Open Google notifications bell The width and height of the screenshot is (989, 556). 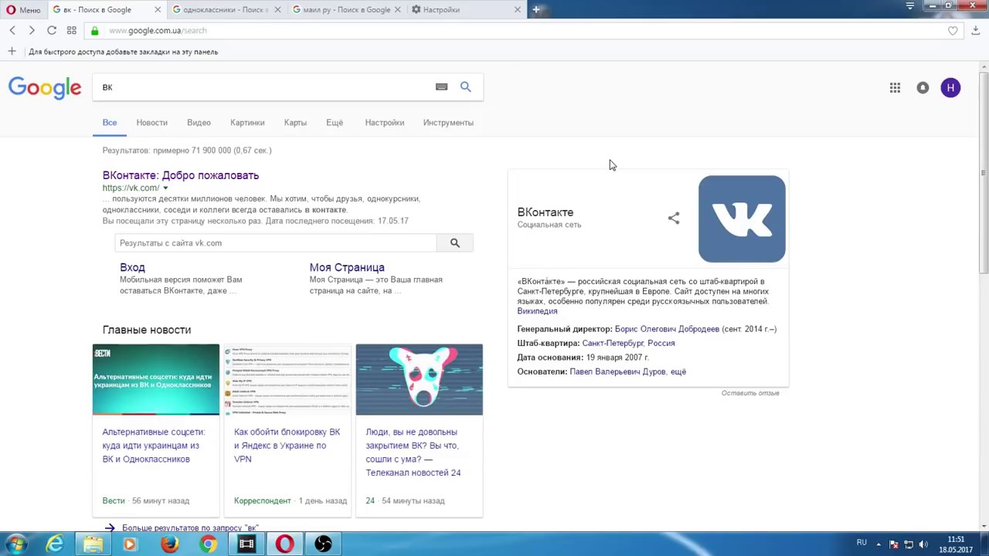pyautogui.click(x=923, y=88)
